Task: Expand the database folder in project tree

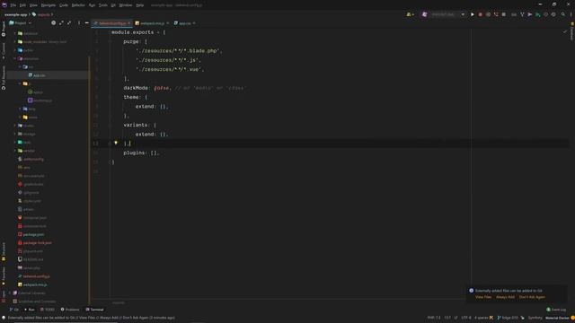Action: [x=15, y=33]
